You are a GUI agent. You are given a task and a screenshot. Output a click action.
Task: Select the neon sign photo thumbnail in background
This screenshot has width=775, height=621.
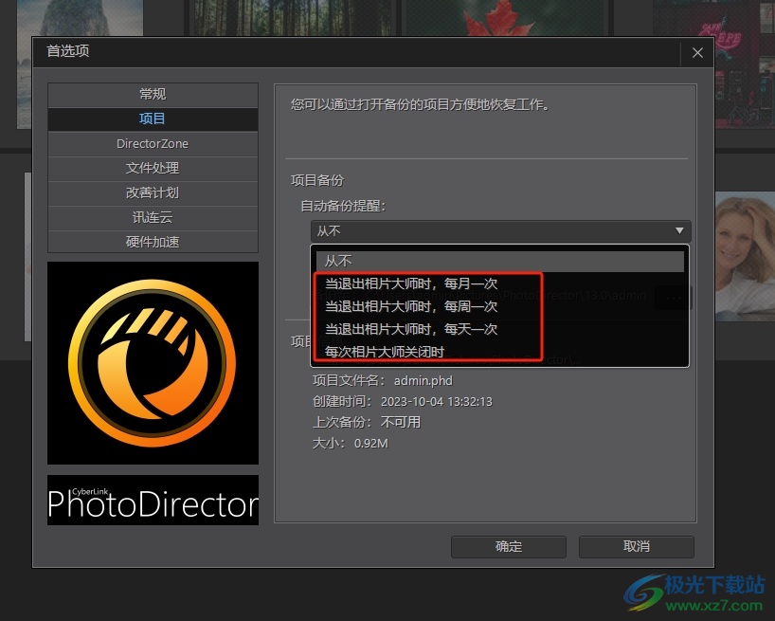(x=745, y=64)
